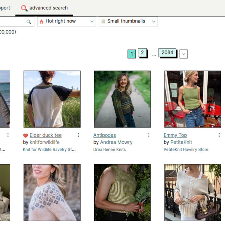
Task: Open the cream cabled poncho thumbnail
Action: [x=193, y=193]
